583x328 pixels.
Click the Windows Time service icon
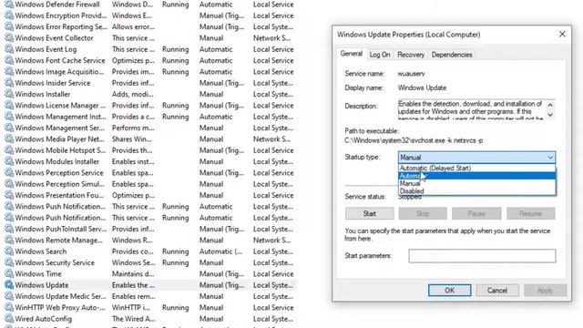point(9,273)
